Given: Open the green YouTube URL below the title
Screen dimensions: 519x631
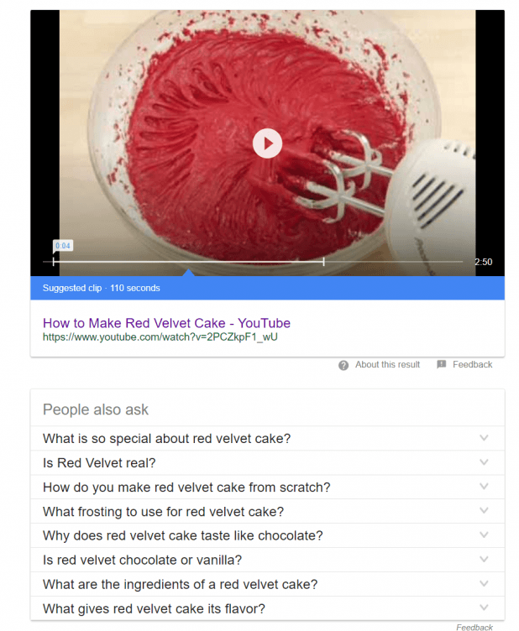Looking at the screenshot, I should [x=160, y=336].
